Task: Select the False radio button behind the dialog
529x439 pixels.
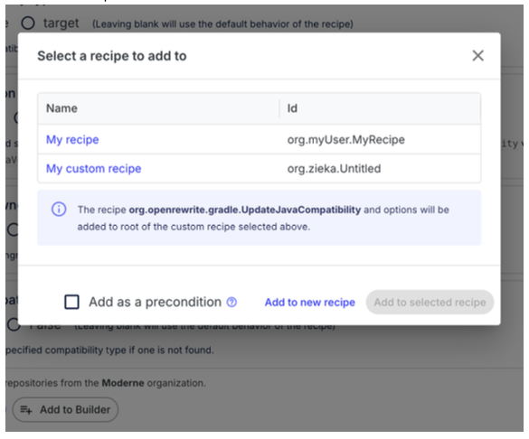Action: pos(14,325)
